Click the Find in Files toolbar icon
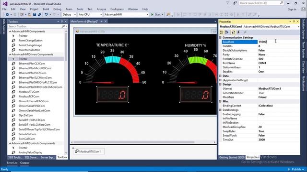 point(168,15)
